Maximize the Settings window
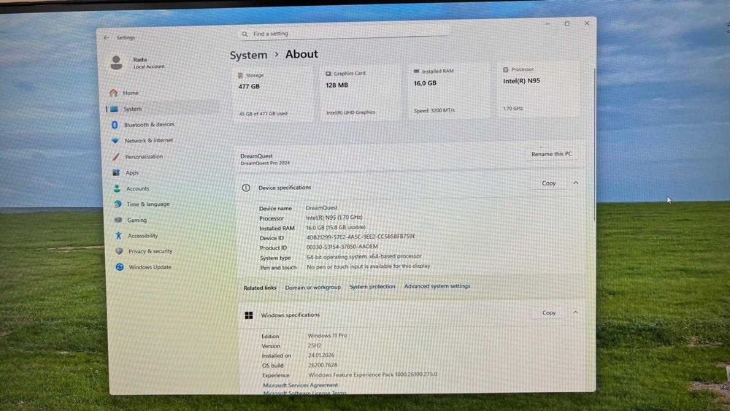 click(x=567, y=23)
